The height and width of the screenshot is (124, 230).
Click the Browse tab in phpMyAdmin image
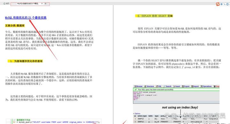pos(138,86)
